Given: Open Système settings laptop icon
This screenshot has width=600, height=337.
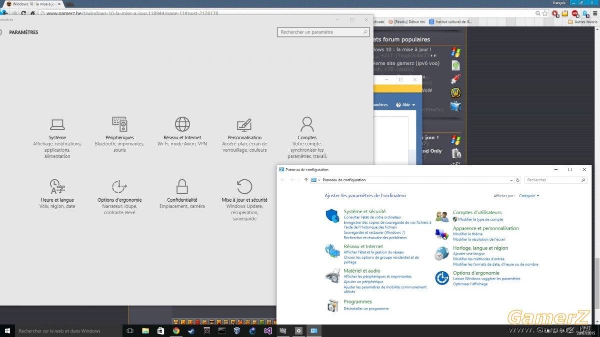Looking at the screenshot, I should [57, 124].
